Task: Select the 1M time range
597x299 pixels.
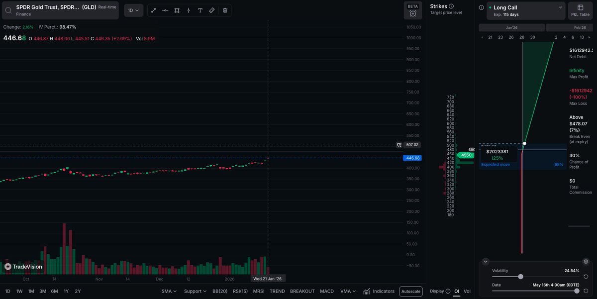Action: point(31,292)
